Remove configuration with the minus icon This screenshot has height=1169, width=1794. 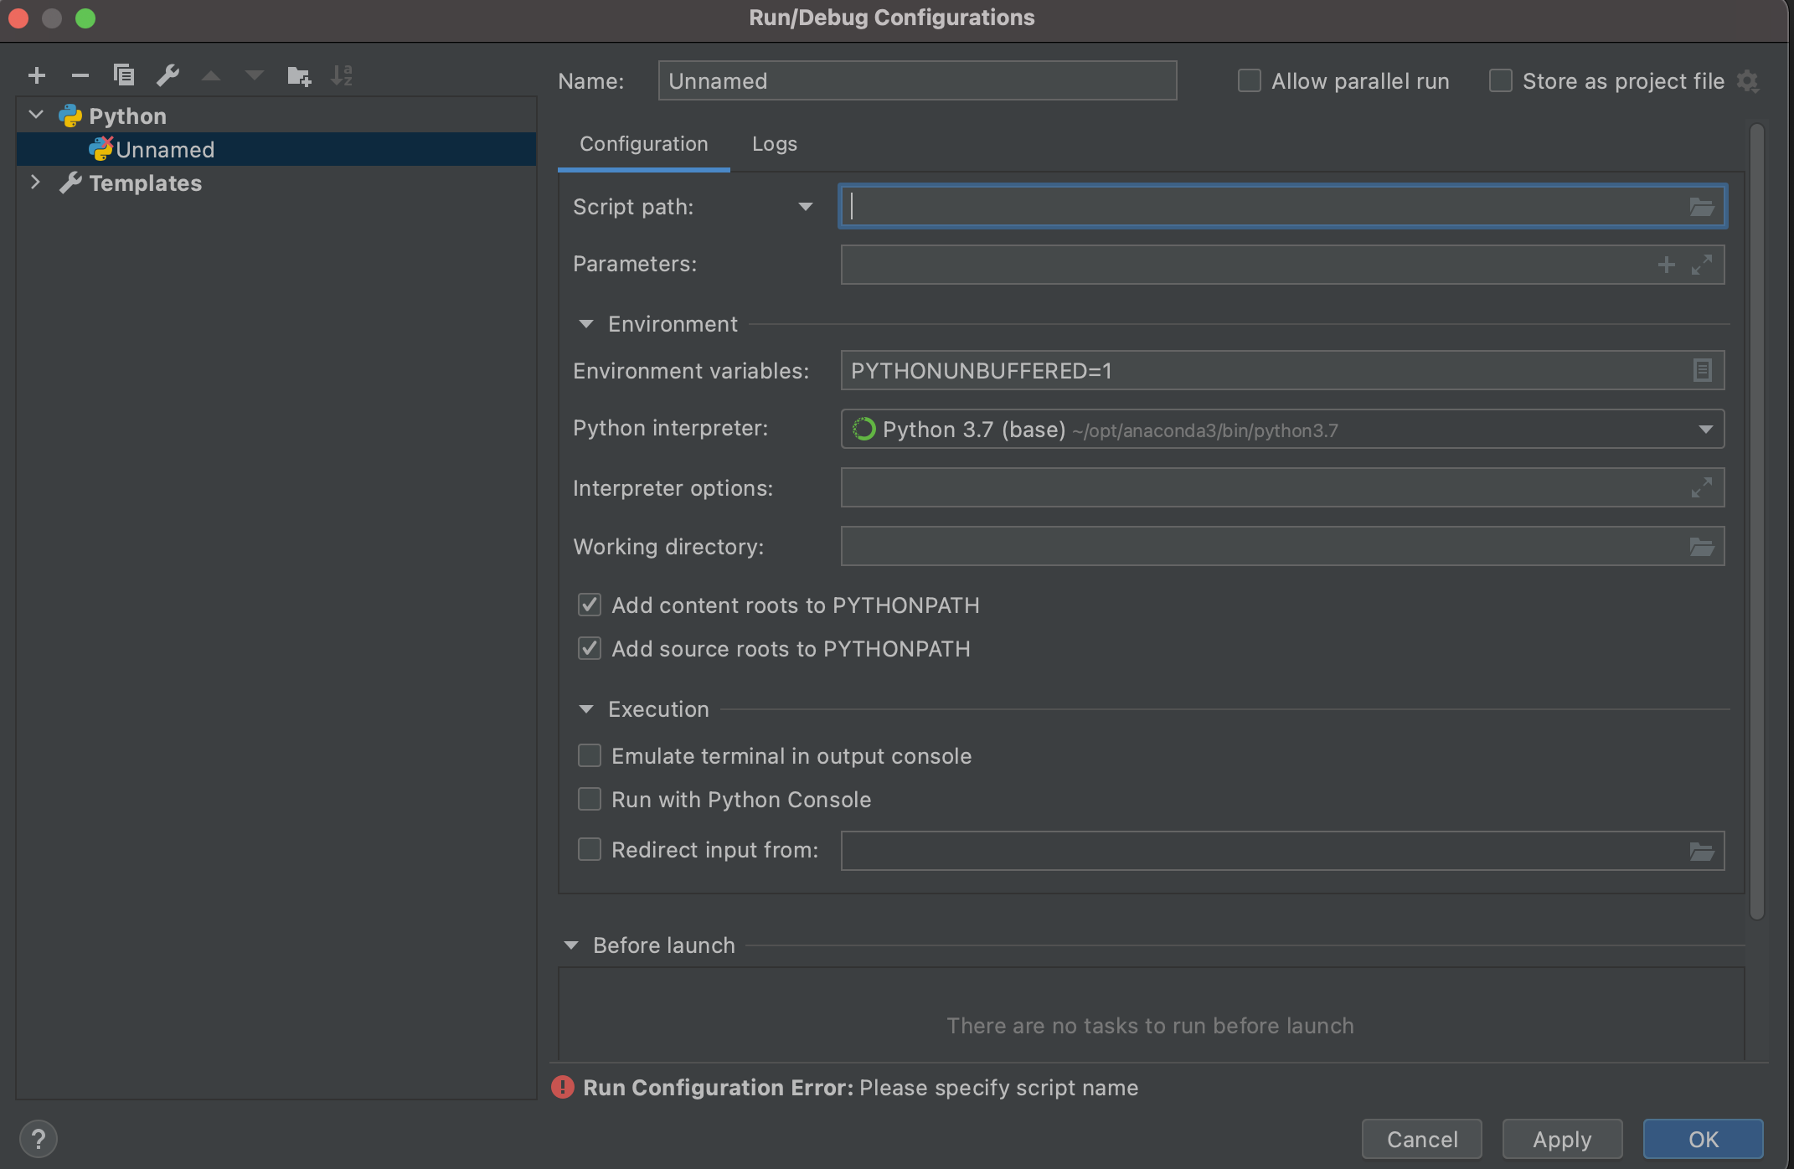pyautogui.click(x=80, y=76)
